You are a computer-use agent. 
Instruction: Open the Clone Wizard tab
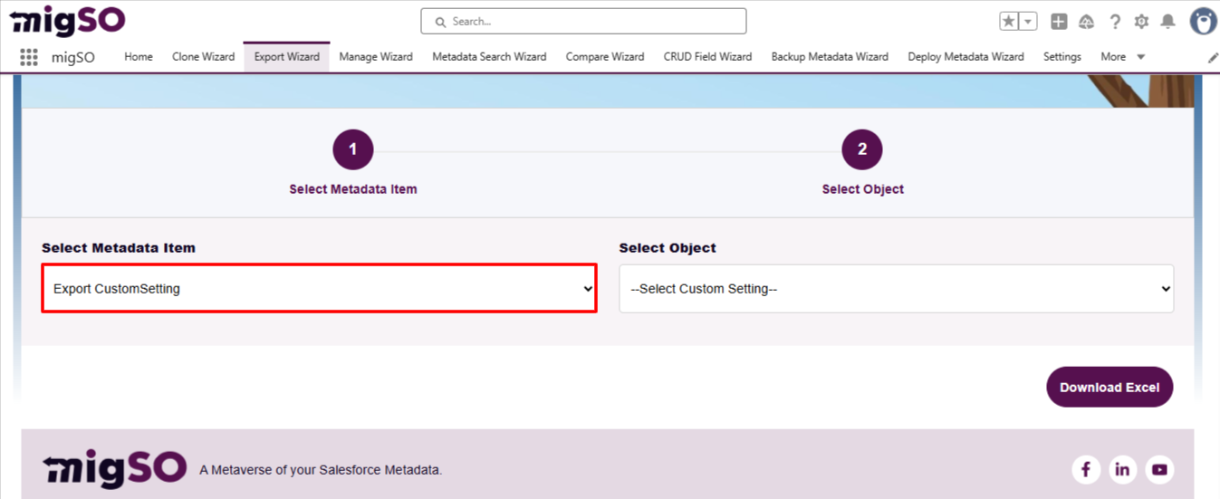(204, 57)
